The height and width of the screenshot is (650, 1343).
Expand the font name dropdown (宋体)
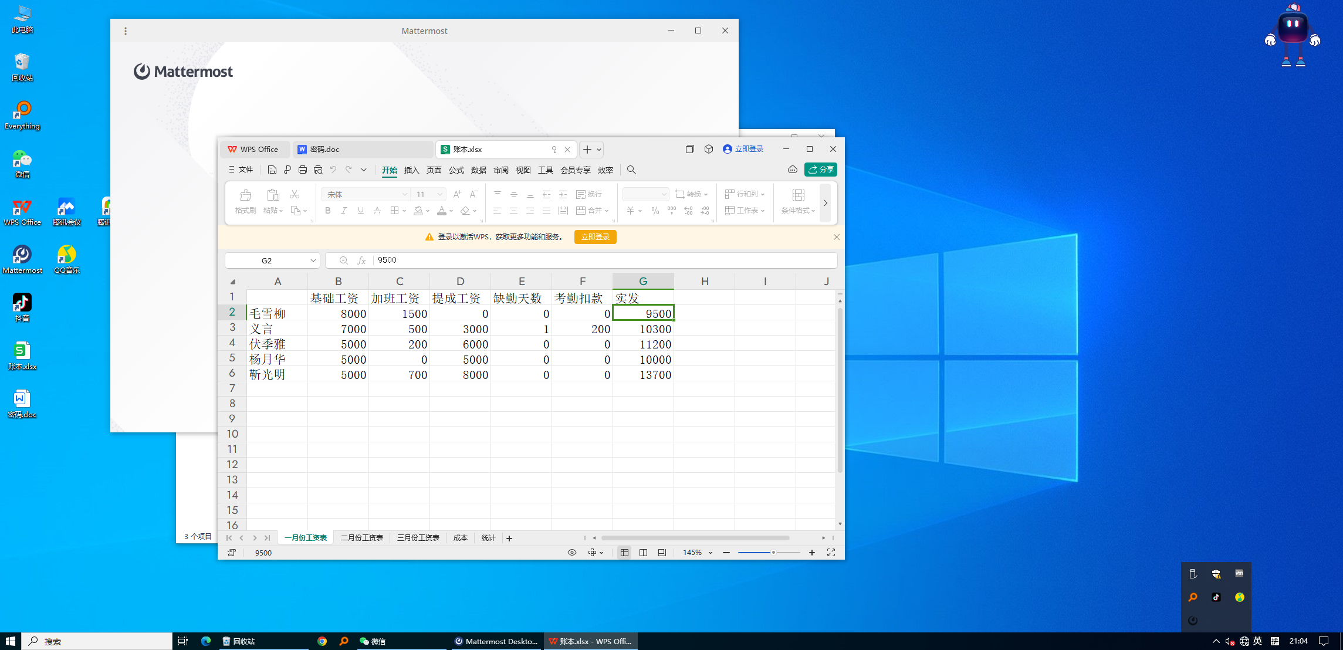click(x=404, y=194)
